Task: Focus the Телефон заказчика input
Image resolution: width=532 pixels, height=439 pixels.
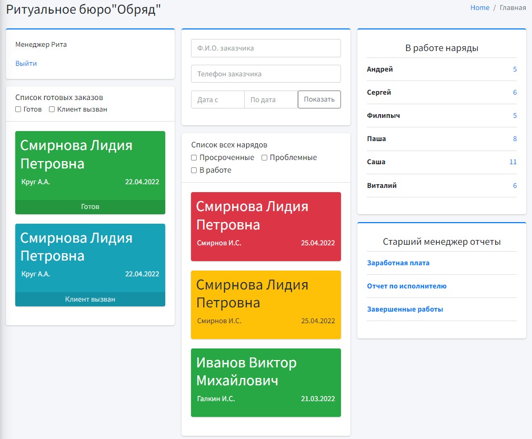Action: 266,74
